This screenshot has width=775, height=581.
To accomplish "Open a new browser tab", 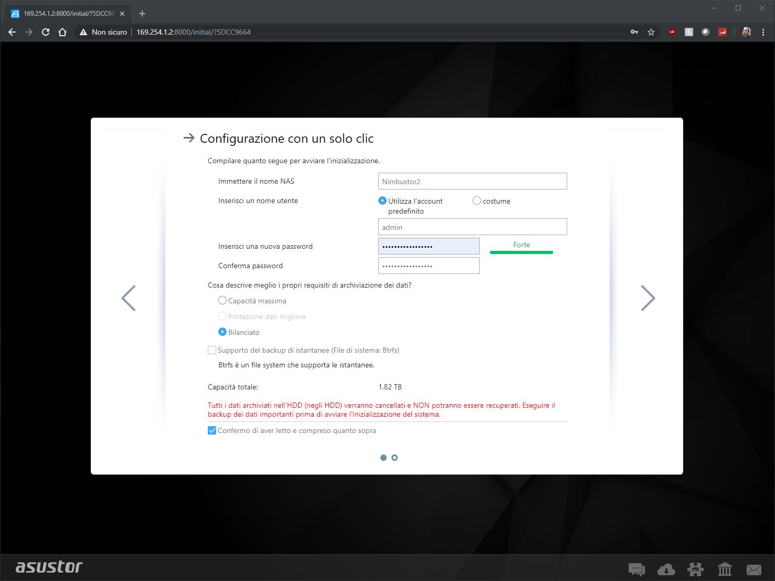I will pyautogui.click(x=142, y=14).
